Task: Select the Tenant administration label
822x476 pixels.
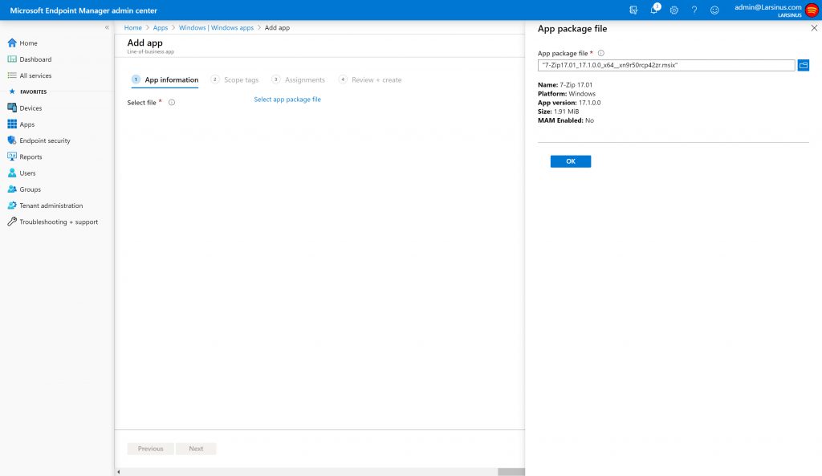Action: tap(51, 205)
